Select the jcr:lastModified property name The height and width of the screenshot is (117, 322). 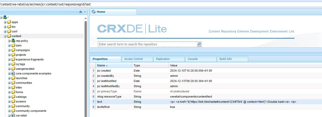pos(107,81)
